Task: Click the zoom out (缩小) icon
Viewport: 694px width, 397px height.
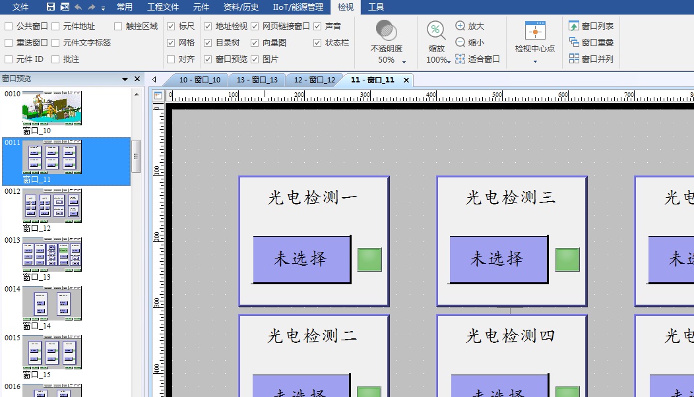Action: (460, 42)
